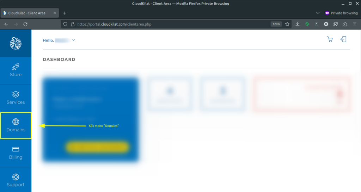361x192 pixels.
Task: Open the Store rocket menu
Action: point(16,70)
